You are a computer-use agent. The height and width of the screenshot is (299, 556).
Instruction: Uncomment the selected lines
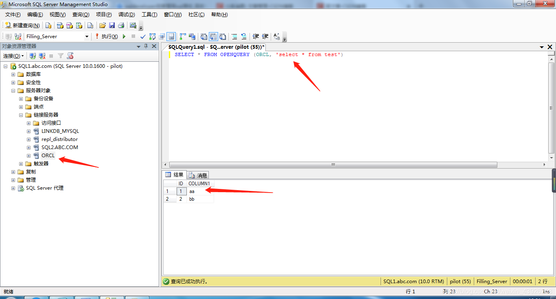pyautogui.click(x=244, y=37)
